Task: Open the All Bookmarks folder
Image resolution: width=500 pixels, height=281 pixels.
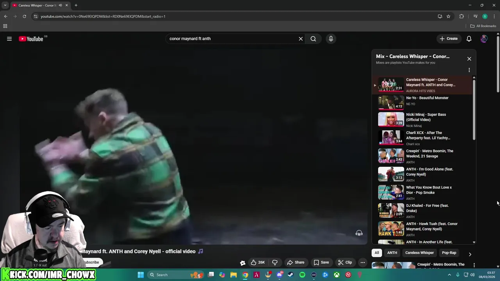Action: (x=483, y=26)
